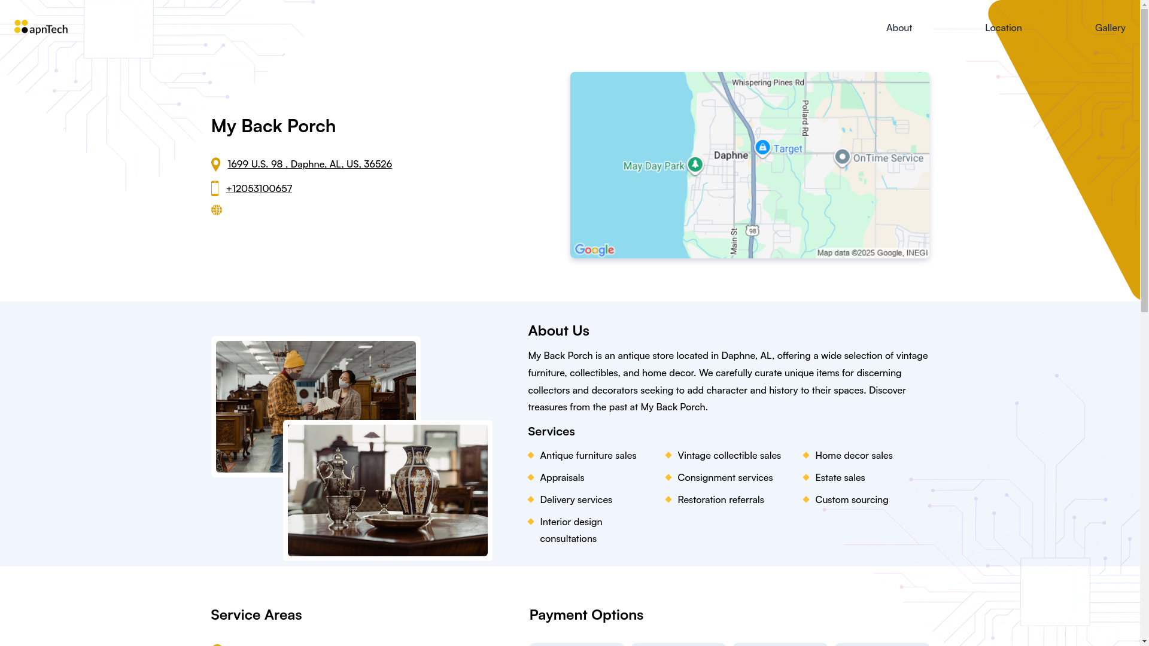Click the Whispering Pines Rd map label
This screenshot has width=1149, height=646.
(768, 83)
